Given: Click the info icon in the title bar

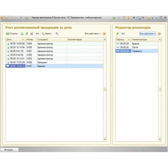Looking at the screenshot, I should 149,18.
